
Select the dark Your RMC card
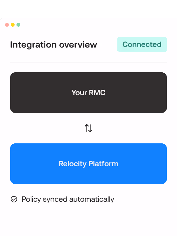[x=88, y=93]
